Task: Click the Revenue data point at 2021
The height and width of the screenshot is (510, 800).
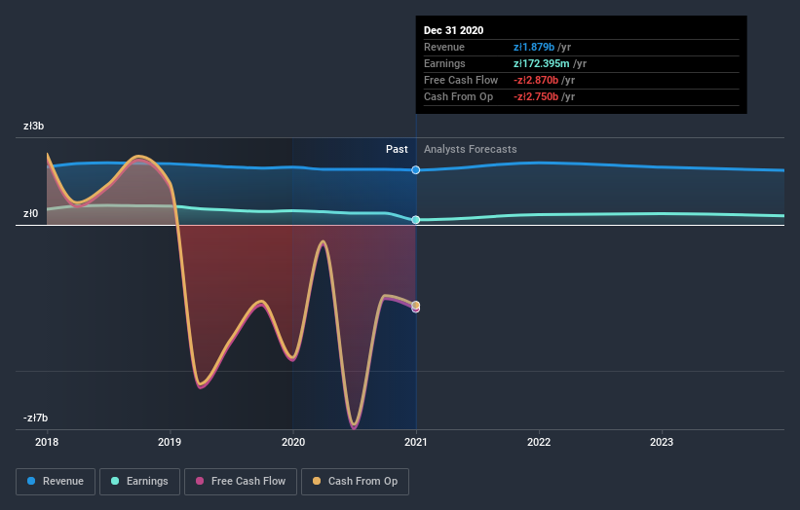Action: click(416, 169)
